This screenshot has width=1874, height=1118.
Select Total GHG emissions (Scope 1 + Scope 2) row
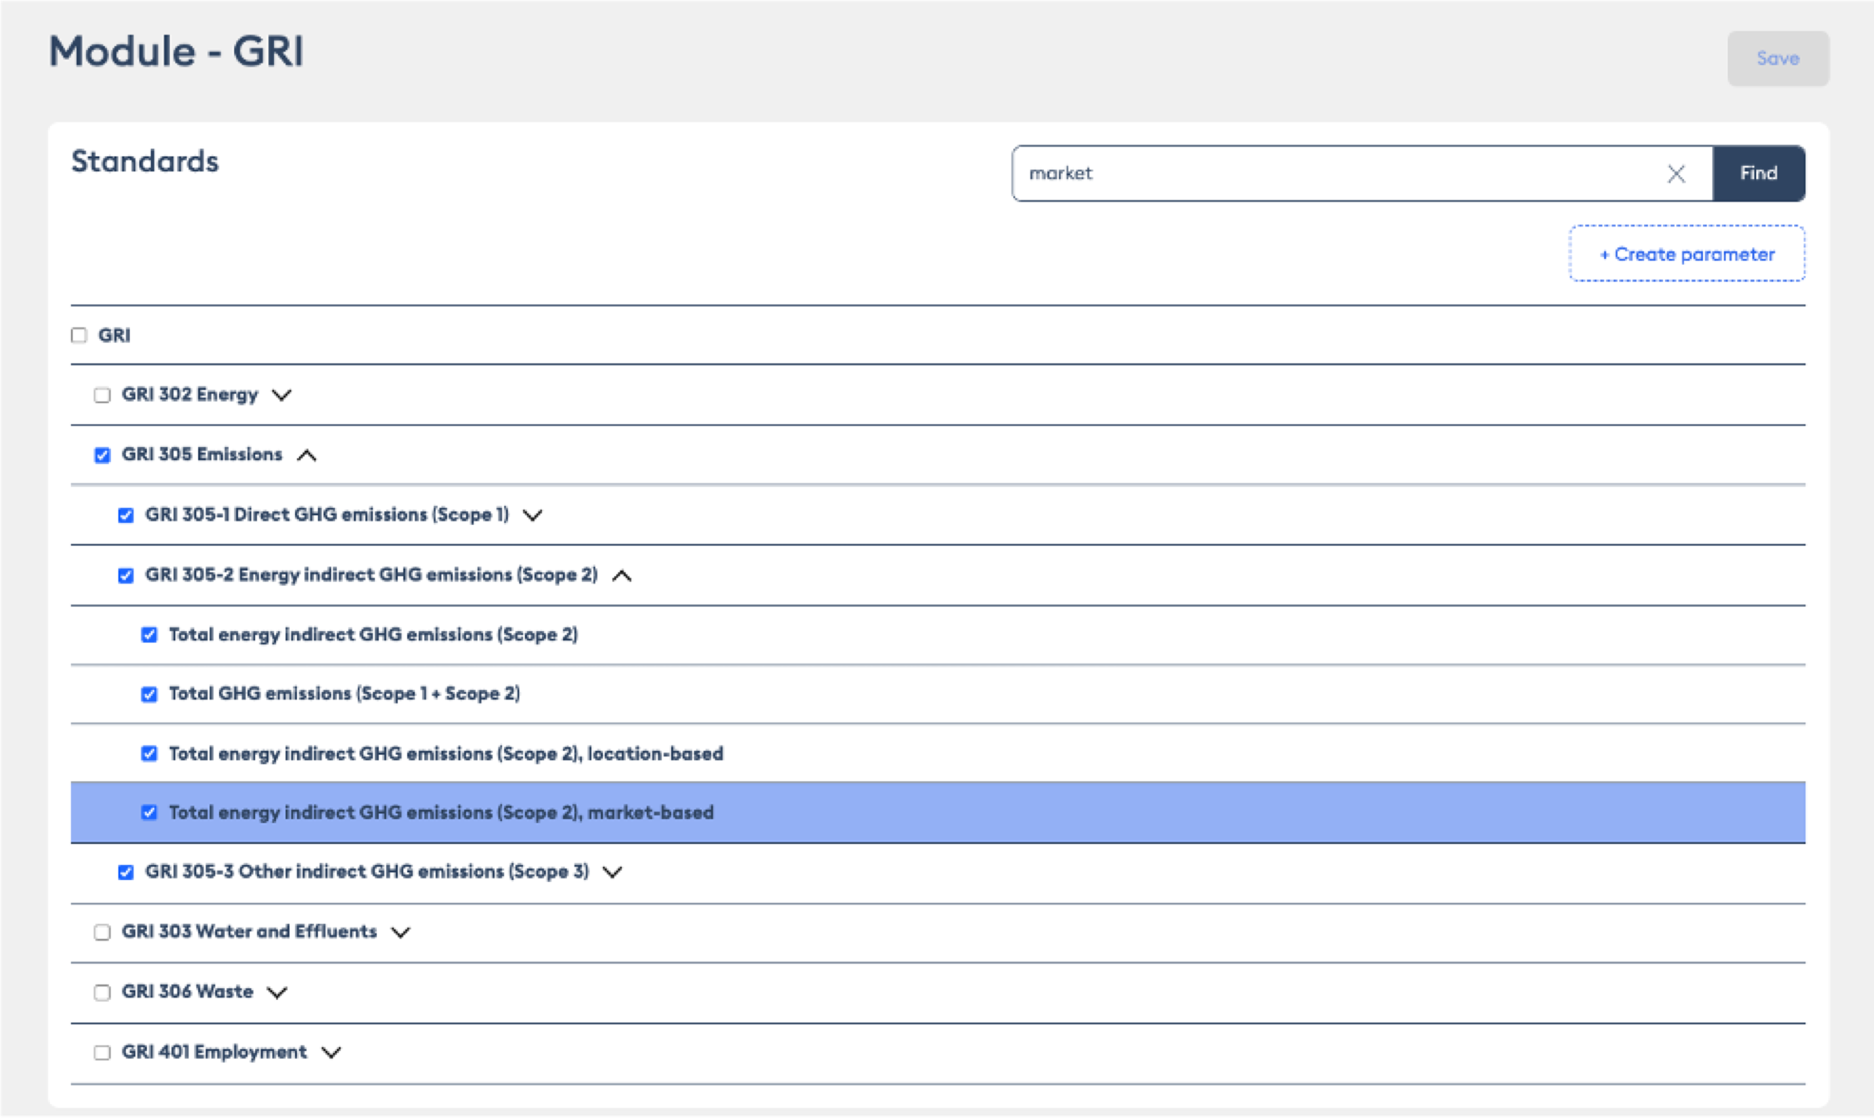(344, 694)
